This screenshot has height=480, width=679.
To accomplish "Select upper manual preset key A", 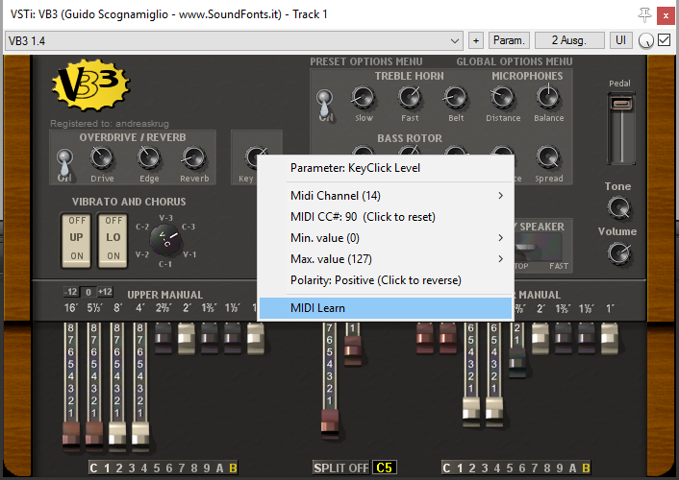I will (219, 468).
